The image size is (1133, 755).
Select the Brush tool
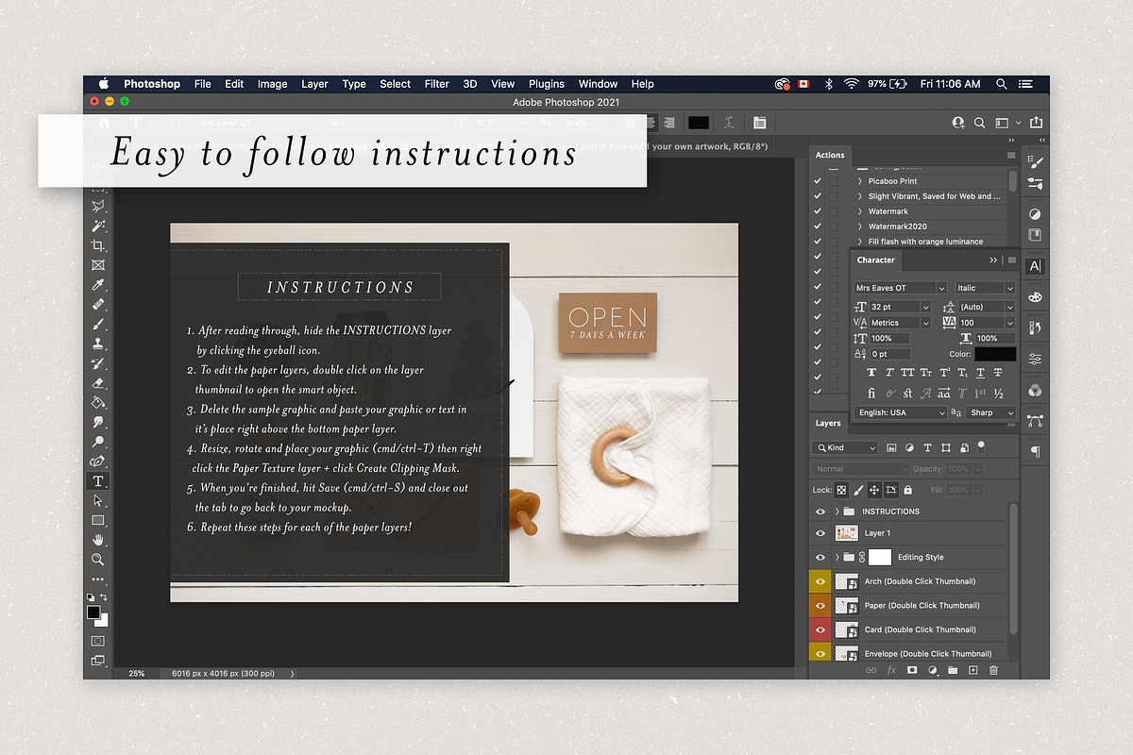98,325
